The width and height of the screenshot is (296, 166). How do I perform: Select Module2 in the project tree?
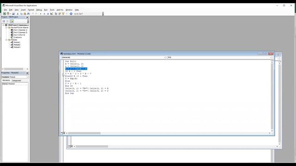pyautogui.click(x=17, y=45)
